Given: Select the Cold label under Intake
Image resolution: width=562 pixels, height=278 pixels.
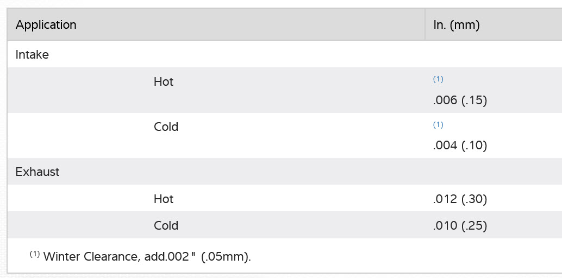Looking at the screenshot, I should pyautogui.click(x=166, y=127).
